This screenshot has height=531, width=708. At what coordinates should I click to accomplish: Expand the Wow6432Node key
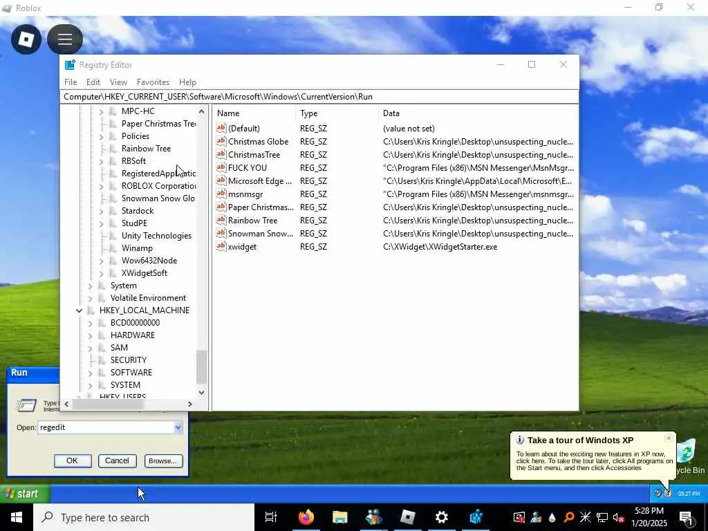[101, 261]
